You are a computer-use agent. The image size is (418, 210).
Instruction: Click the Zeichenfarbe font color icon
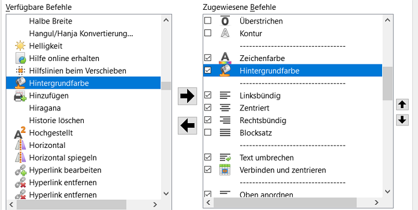[x=225, y=58]
